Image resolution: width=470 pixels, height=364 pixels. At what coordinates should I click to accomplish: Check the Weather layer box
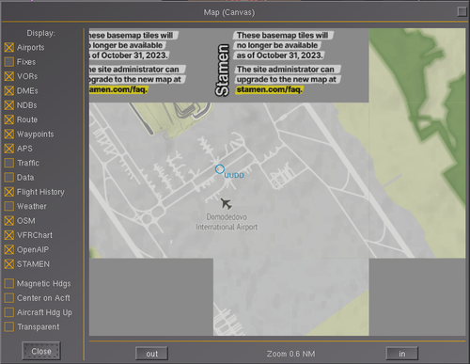pos(9,206)
